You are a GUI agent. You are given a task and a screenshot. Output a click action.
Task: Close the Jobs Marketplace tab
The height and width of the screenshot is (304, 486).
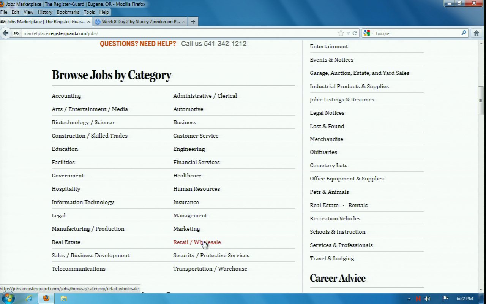point(88,22)
